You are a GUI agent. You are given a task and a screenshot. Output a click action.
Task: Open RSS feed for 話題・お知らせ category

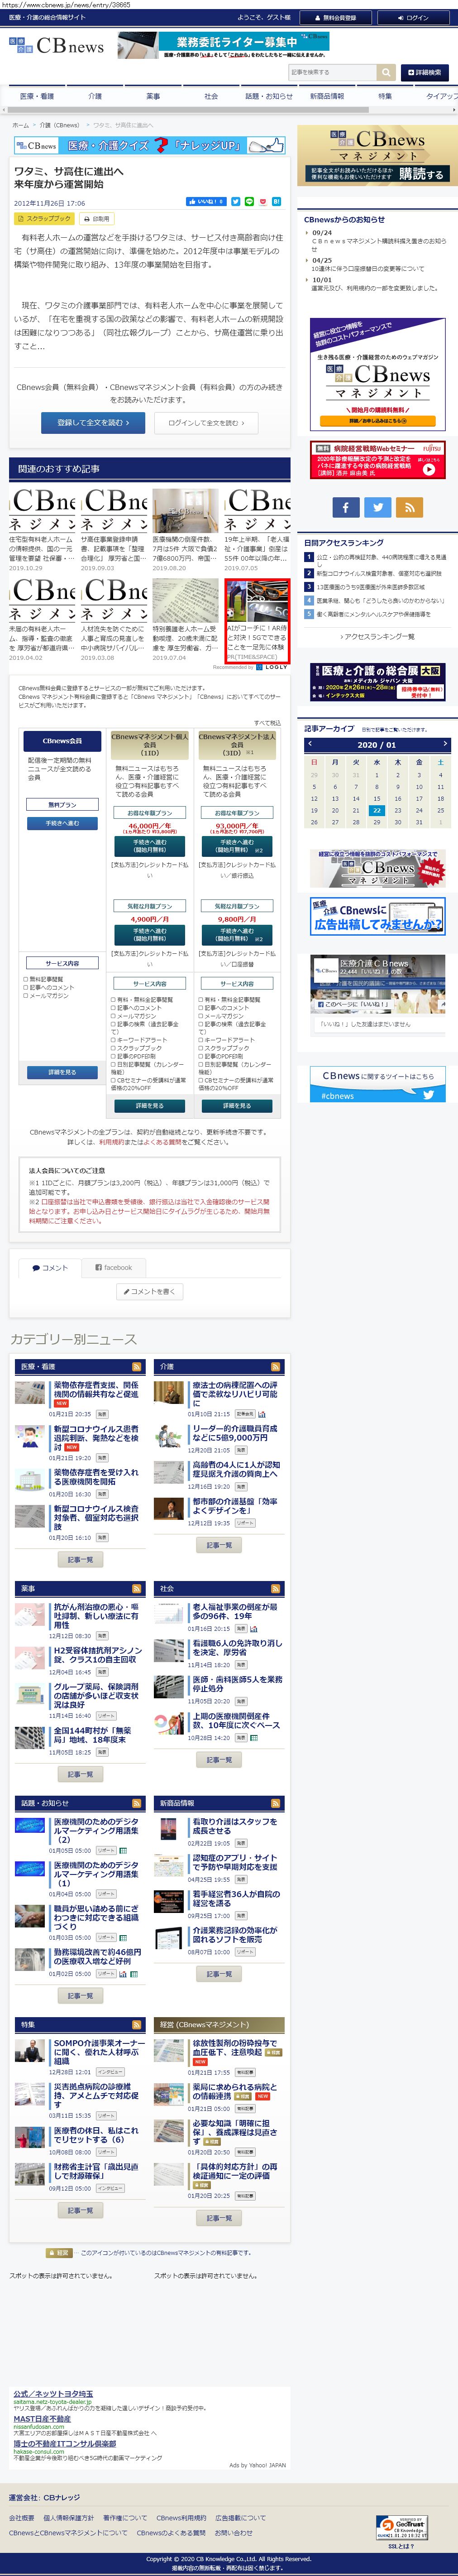[x=137, y=1803]
